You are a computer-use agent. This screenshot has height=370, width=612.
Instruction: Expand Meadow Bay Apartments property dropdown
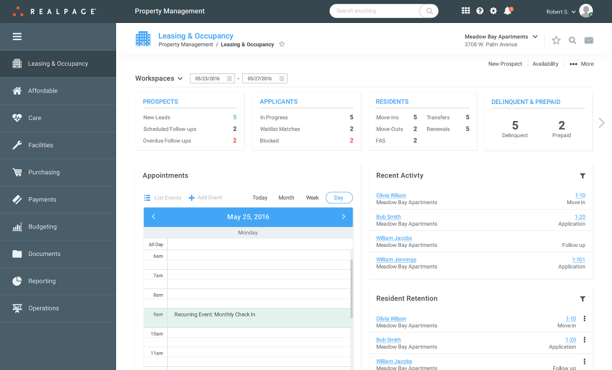(501, 37)
